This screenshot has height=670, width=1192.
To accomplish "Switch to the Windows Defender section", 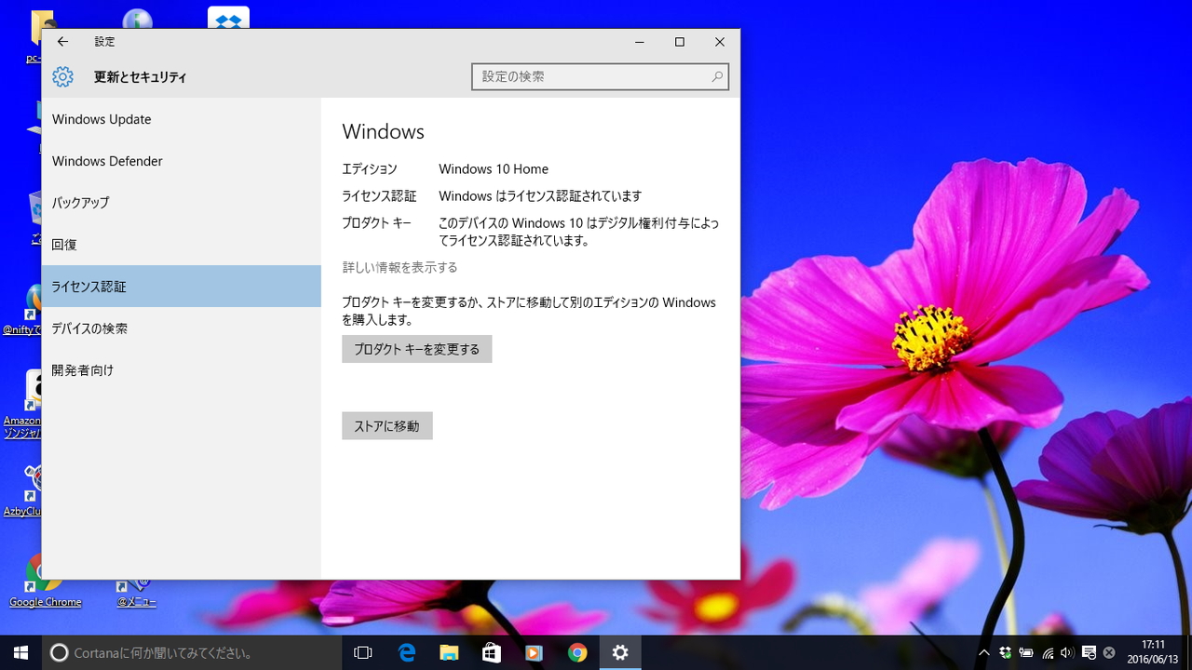I will pyautogui.click(x=107, y=161).
